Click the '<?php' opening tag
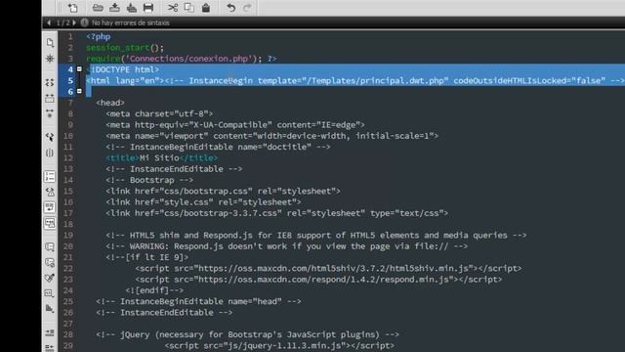This screenshot has height=352, width=625. (99, 37)
